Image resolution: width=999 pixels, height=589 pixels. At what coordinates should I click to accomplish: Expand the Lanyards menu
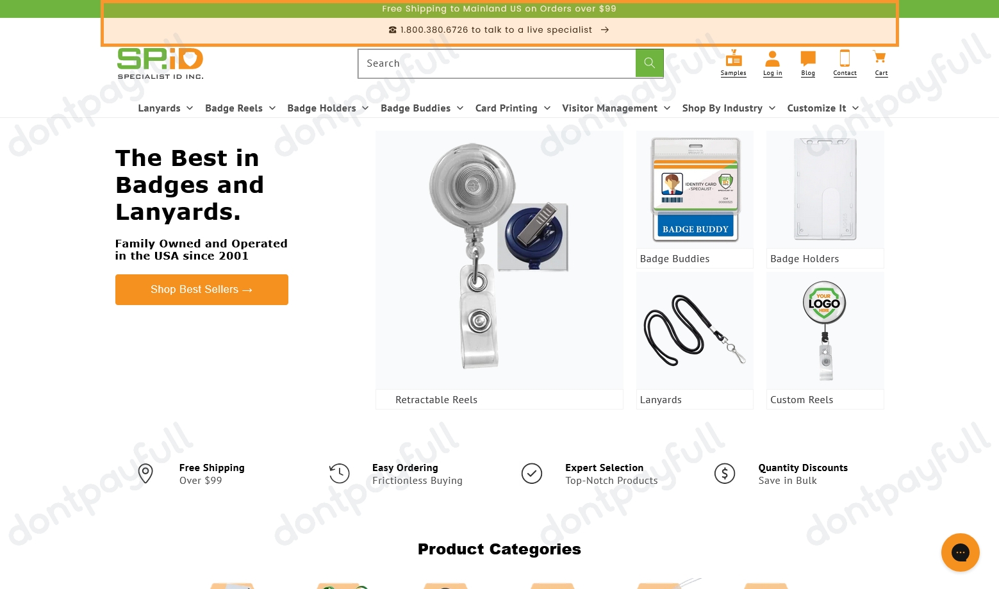coord(165,108)
